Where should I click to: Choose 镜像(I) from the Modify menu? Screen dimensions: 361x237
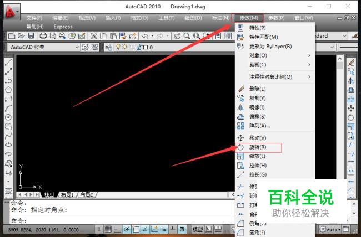point(275,107)
